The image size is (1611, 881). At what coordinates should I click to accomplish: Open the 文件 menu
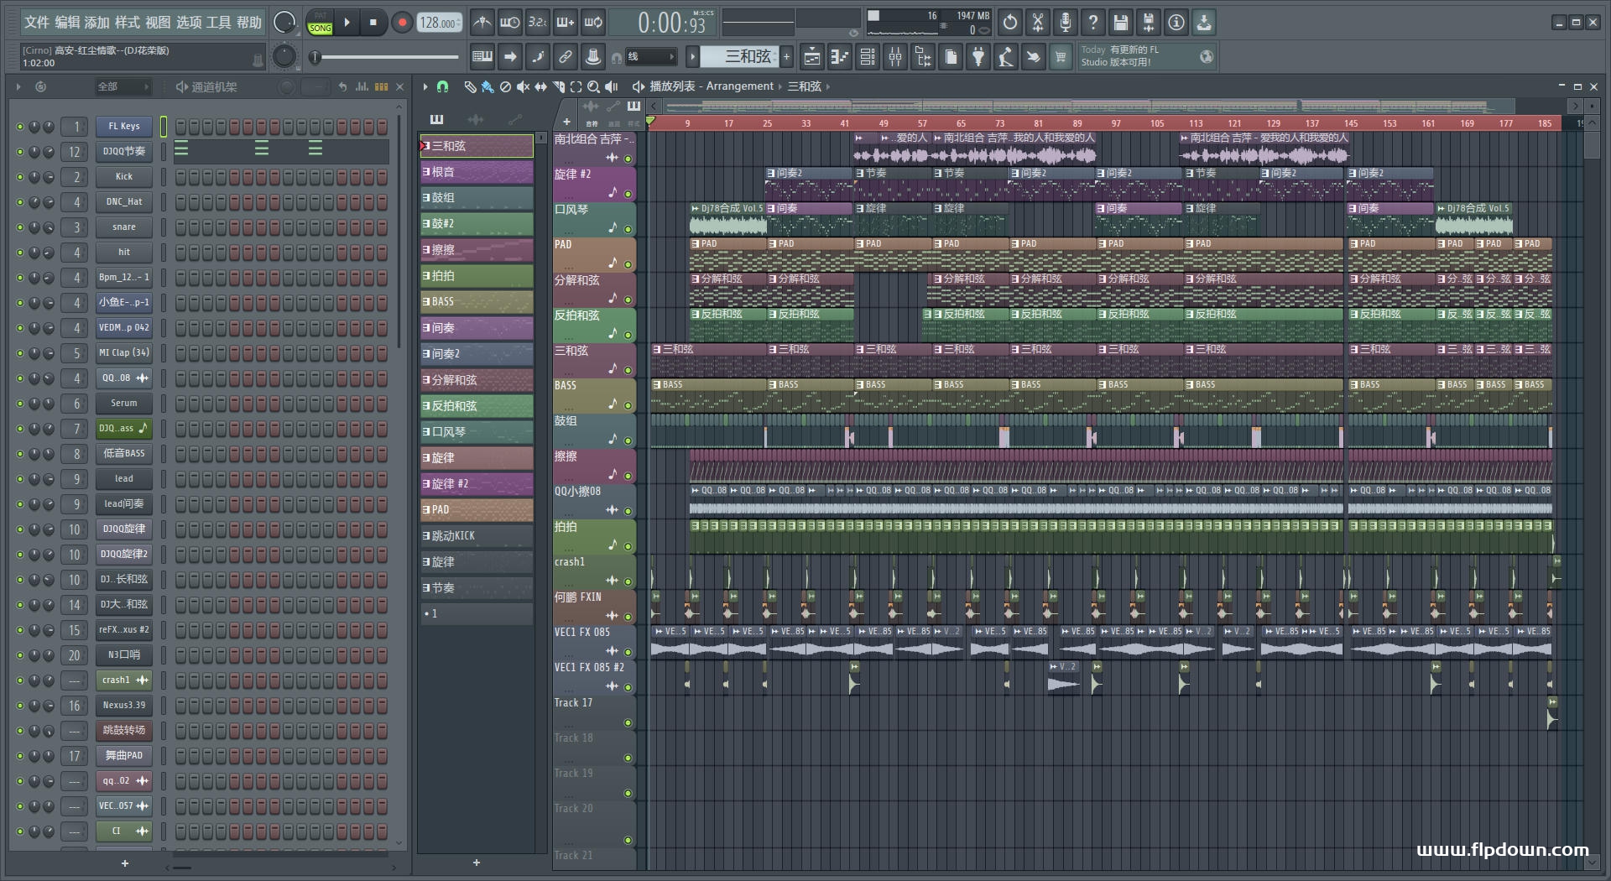37,23
